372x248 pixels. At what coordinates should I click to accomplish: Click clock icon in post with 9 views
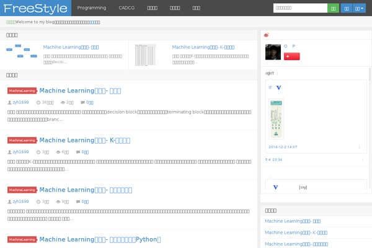pyautogui.click(x=38, y=201)
